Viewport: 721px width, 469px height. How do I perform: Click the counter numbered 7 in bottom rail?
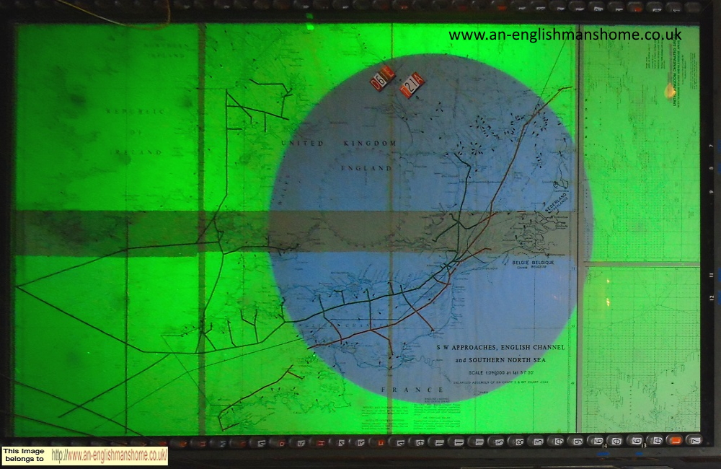point(694,440)
